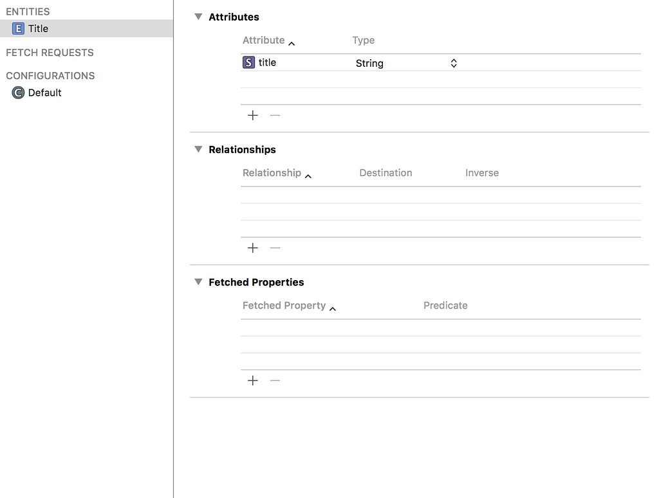Remove fetched property with minus button
659x498 pixels.
coord(275,380)
